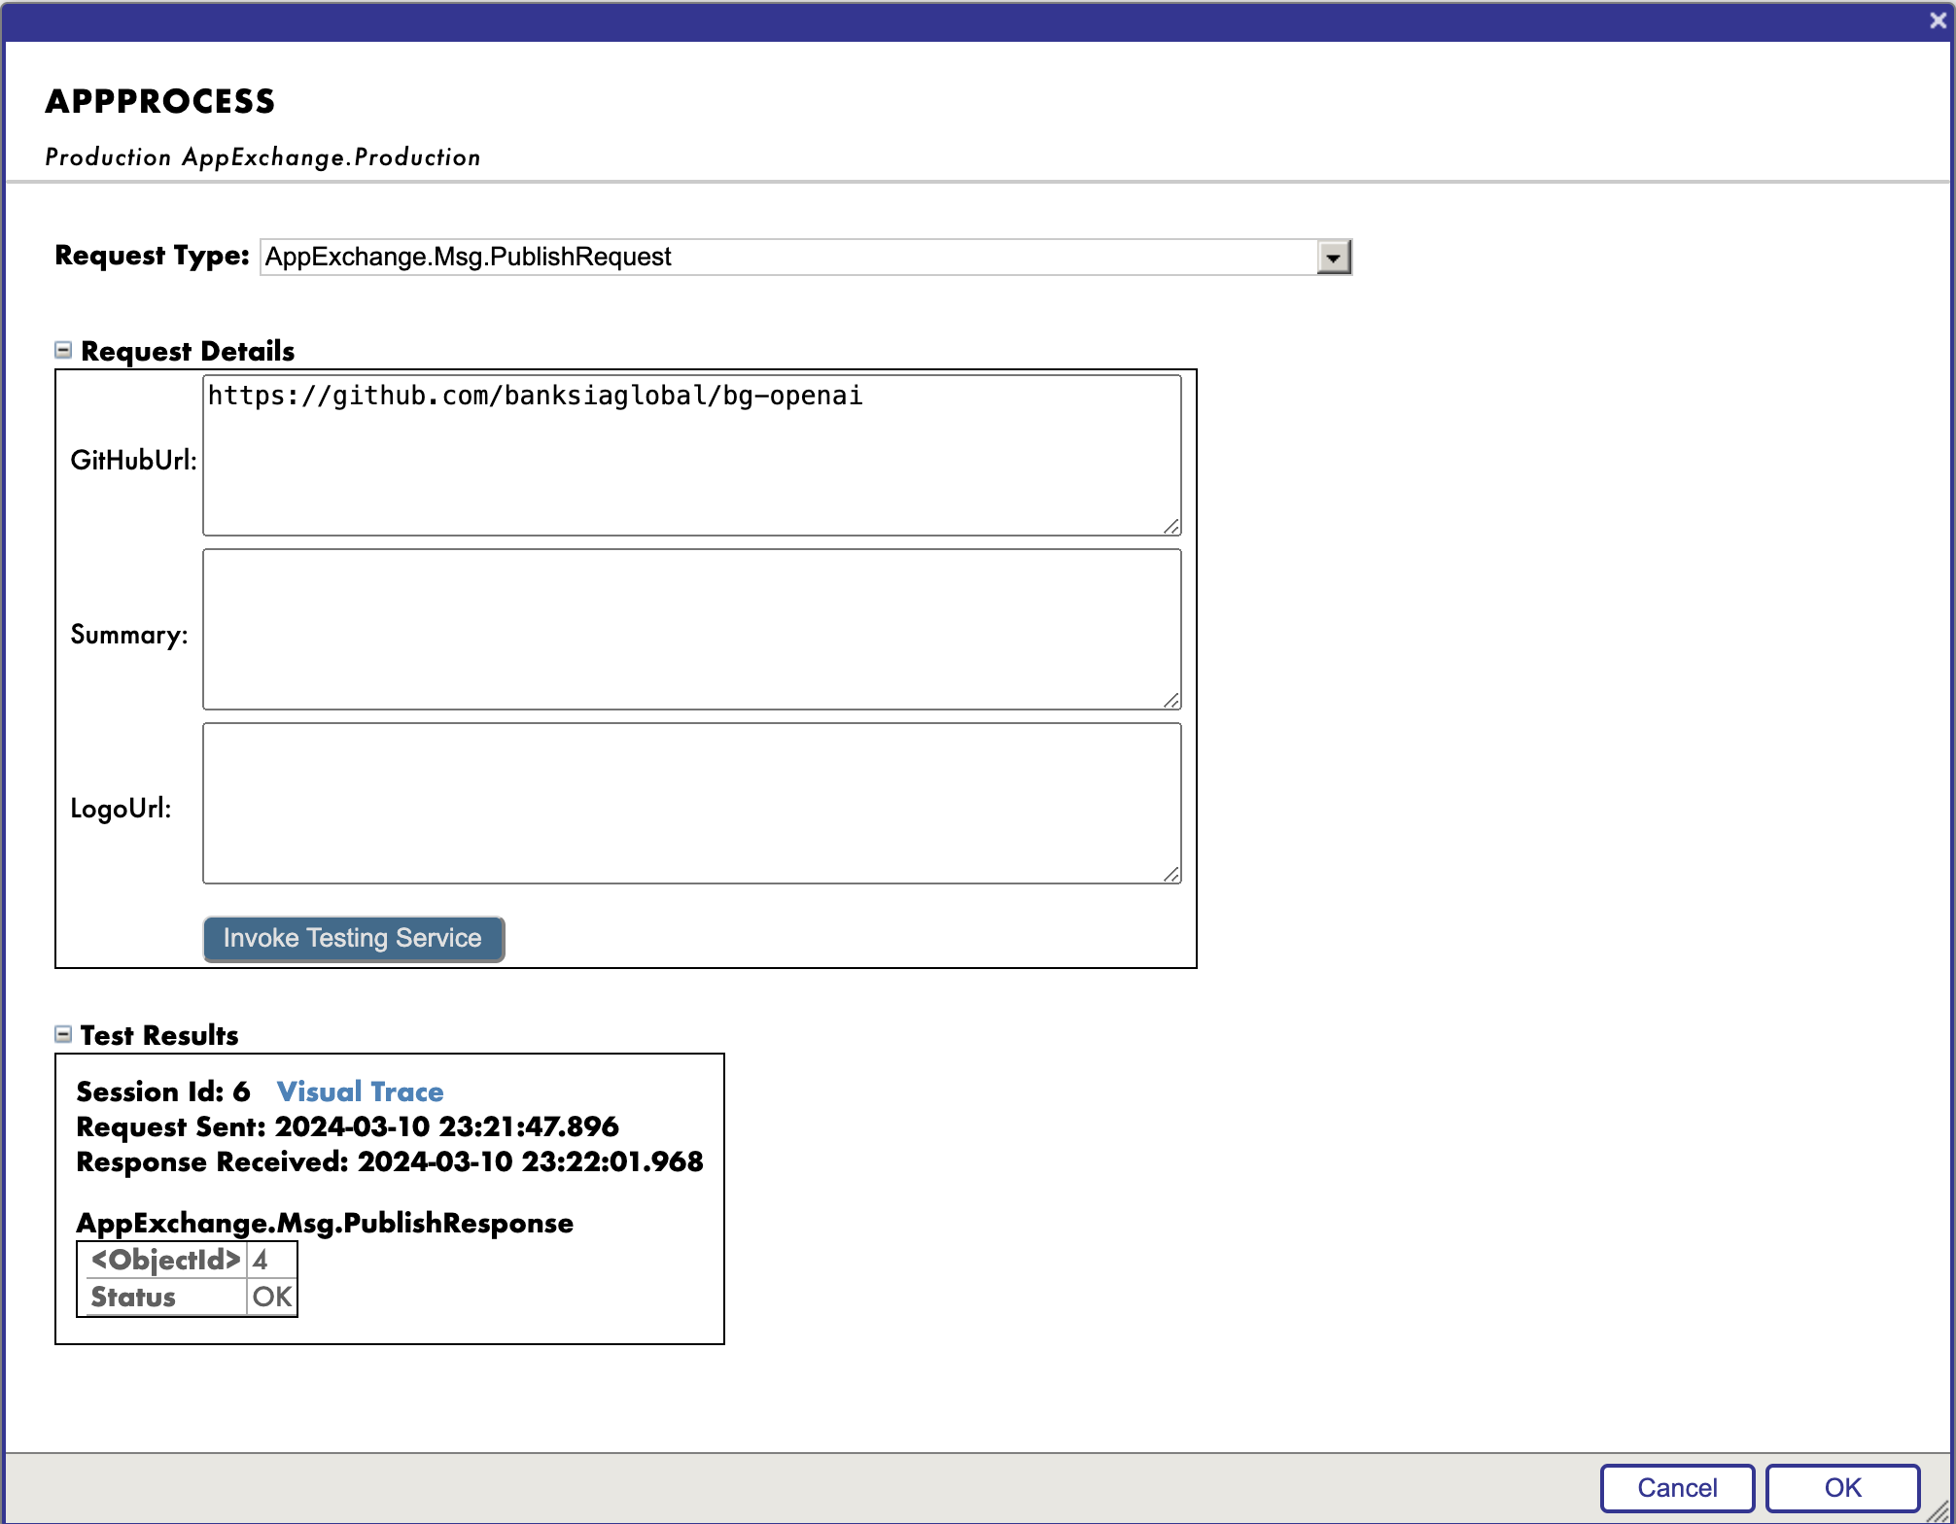
Task: Grab the LogoUrl textarea resize handle
Action: pos(1171,874)
